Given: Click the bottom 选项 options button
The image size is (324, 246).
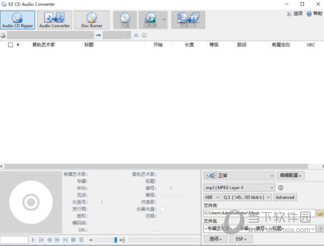Looking at the screenshot, I should pos(216,239).
